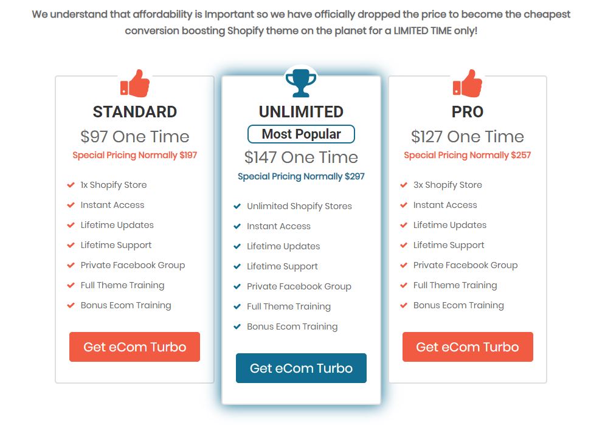
Task: Select the Most Popular badge
Action: (x=301, y=134)
